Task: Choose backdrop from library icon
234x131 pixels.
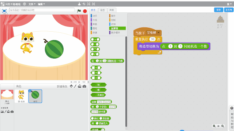Action: pyautogui.click(x=2, y=112)
